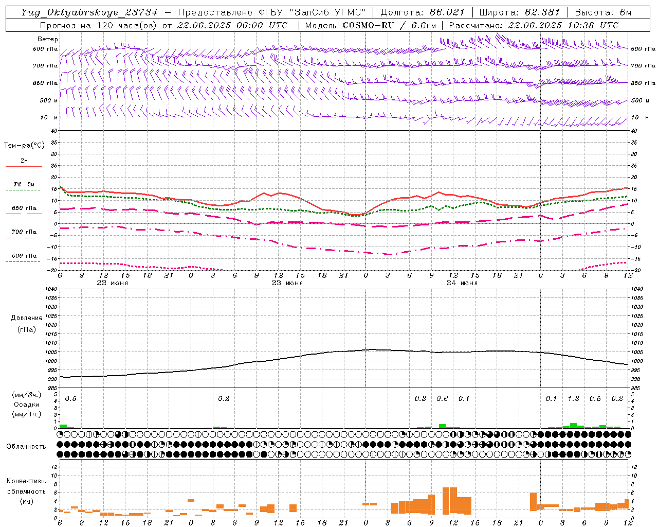This screenshot has height=527, width=658.
Task: Select the Конвективн. convective cloud label
Action: [26, 481]
